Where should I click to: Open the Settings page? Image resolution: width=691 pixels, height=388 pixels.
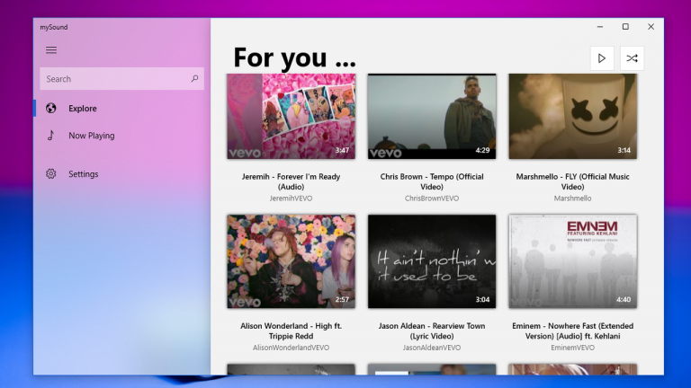click(122, 173)
